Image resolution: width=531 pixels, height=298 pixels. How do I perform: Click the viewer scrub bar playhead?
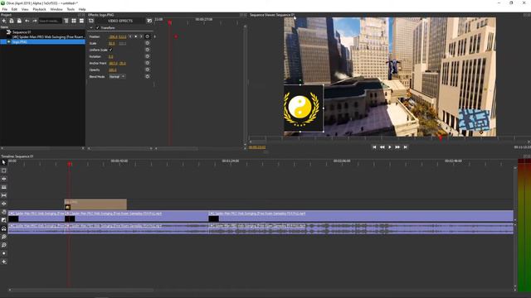click(x=441, y=138)
